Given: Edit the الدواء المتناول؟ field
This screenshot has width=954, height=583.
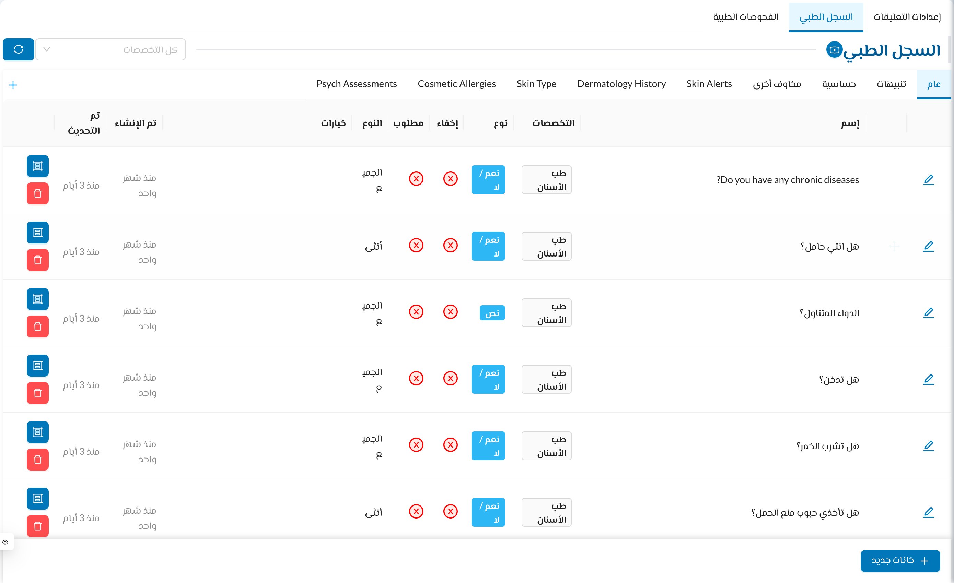Looking at the screenshot, I should pyautogui.click(x=929, y=312).
